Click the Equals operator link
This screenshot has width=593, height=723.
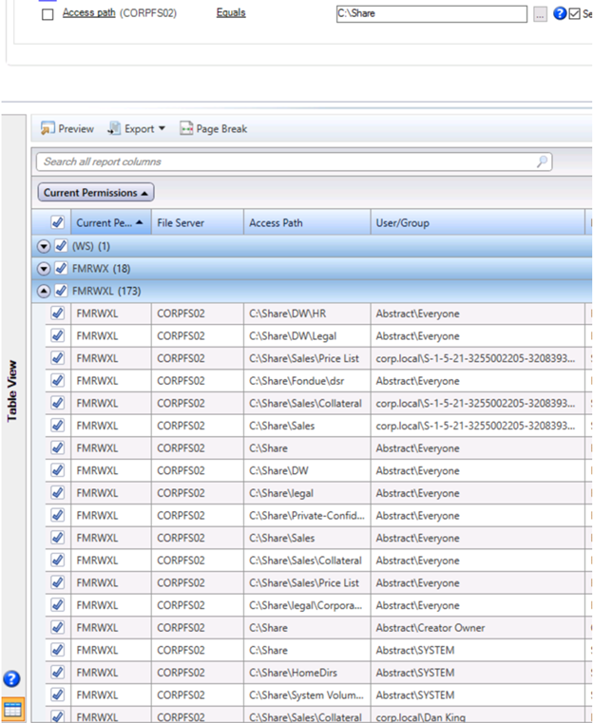[x=231, y=13]
